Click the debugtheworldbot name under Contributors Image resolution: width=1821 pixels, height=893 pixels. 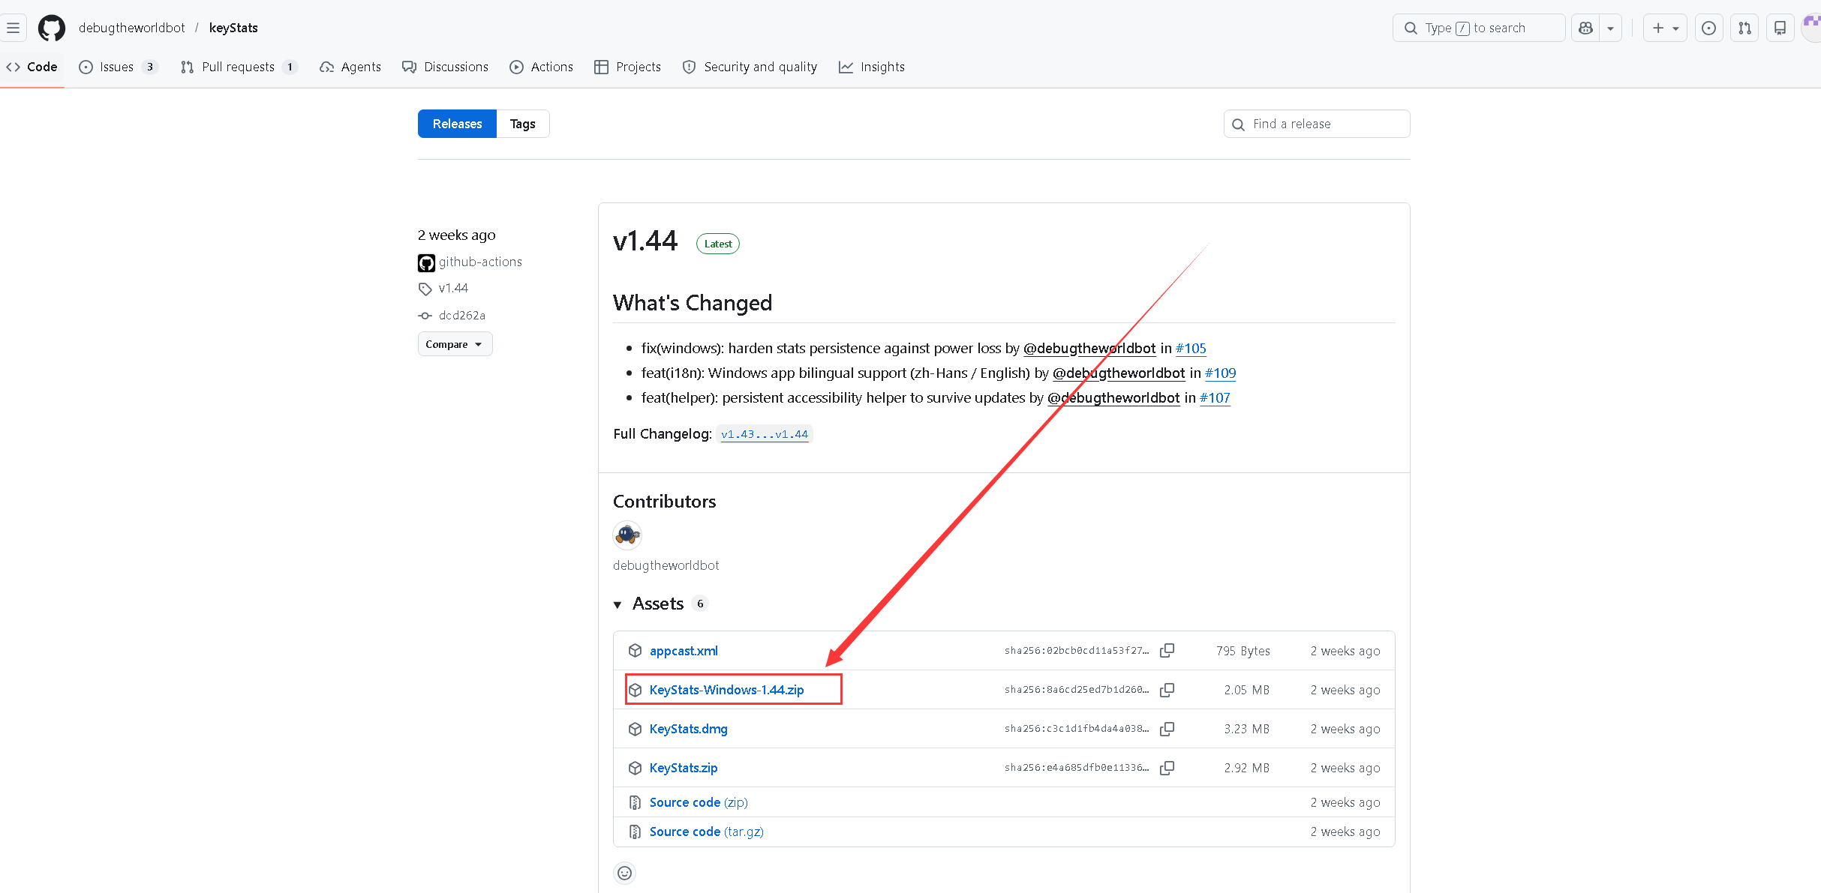click(x=666, y=565)
